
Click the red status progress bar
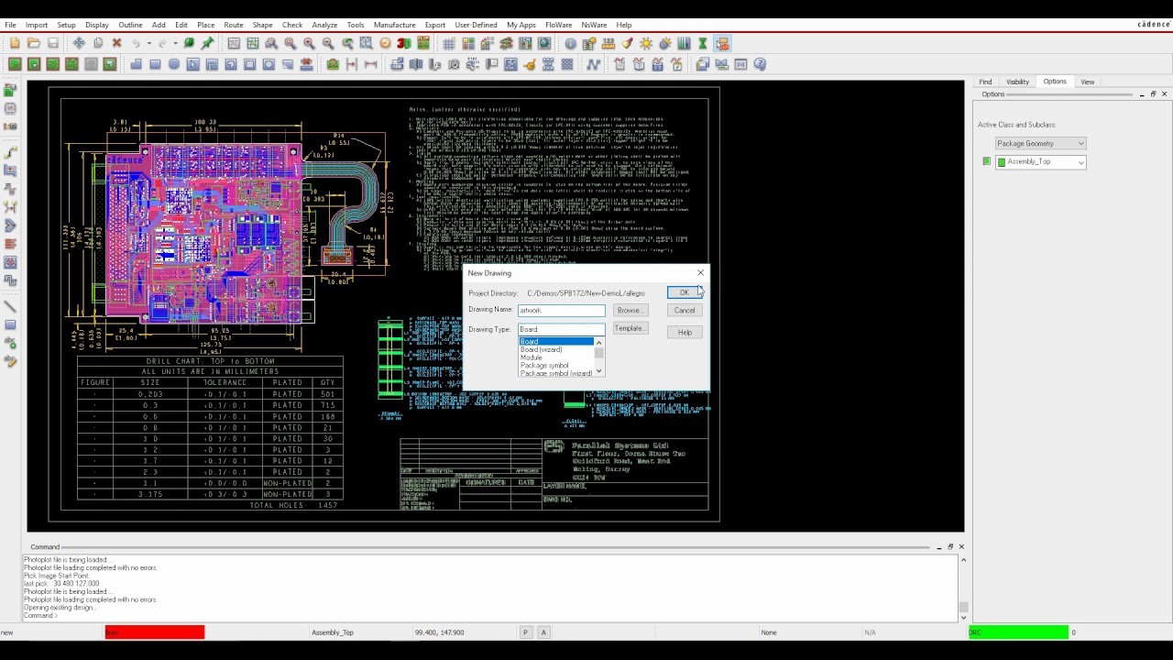[x=154, y=632]
